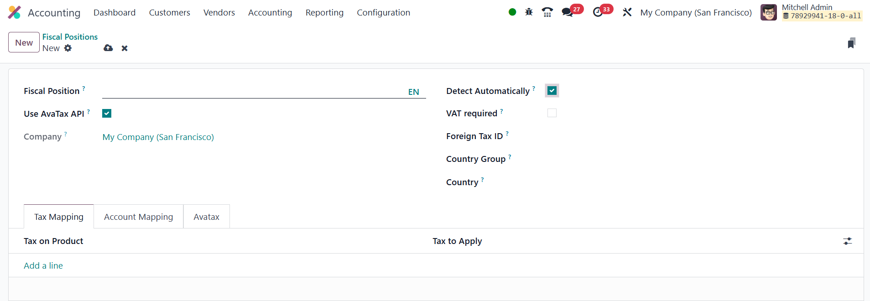Image resolution: width=870 pixels, height=301 pixels.
Task: Click the bookmark icon on right
Action: click(851, 43)
